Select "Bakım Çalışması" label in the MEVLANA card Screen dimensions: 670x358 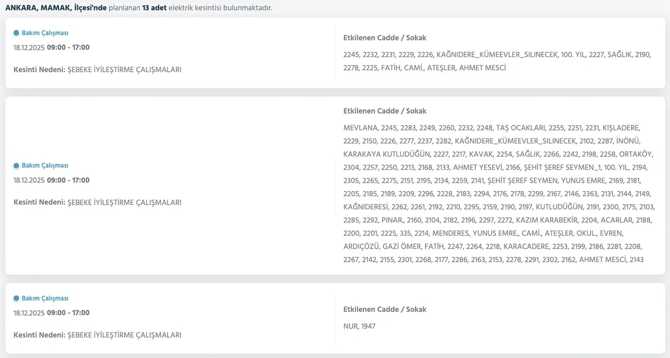(44, 165)
